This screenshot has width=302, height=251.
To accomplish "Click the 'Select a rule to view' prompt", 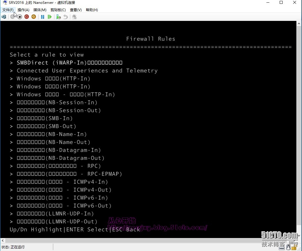I will [47, 55].
